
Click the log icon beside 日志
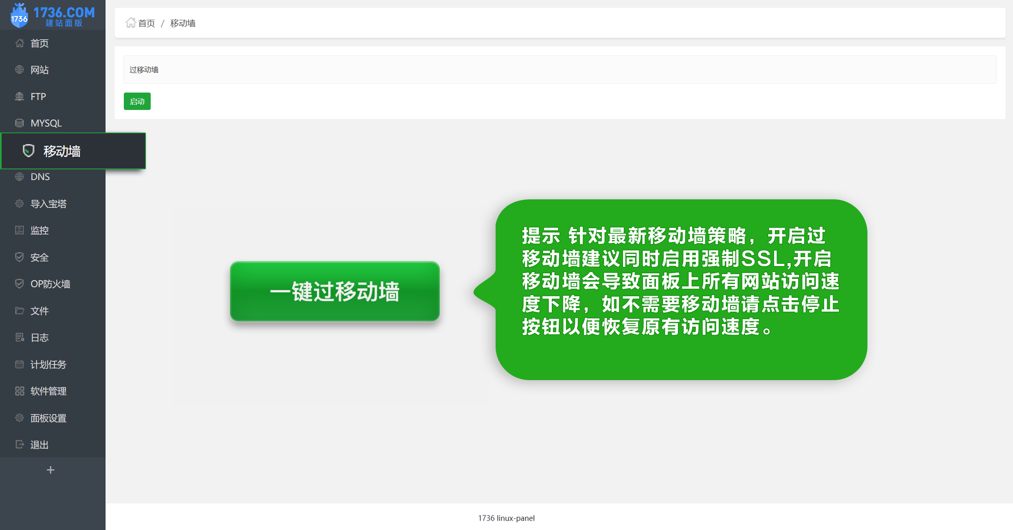(19, 337)
